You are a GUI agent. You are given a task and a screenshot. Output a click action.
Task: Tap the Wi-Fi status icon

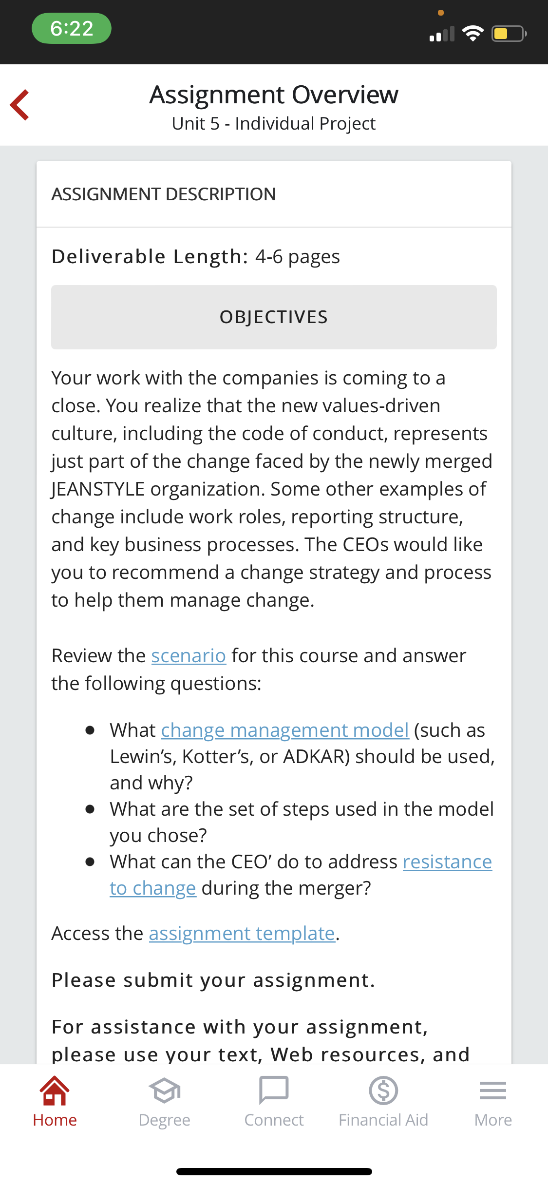tap(472, 34)
